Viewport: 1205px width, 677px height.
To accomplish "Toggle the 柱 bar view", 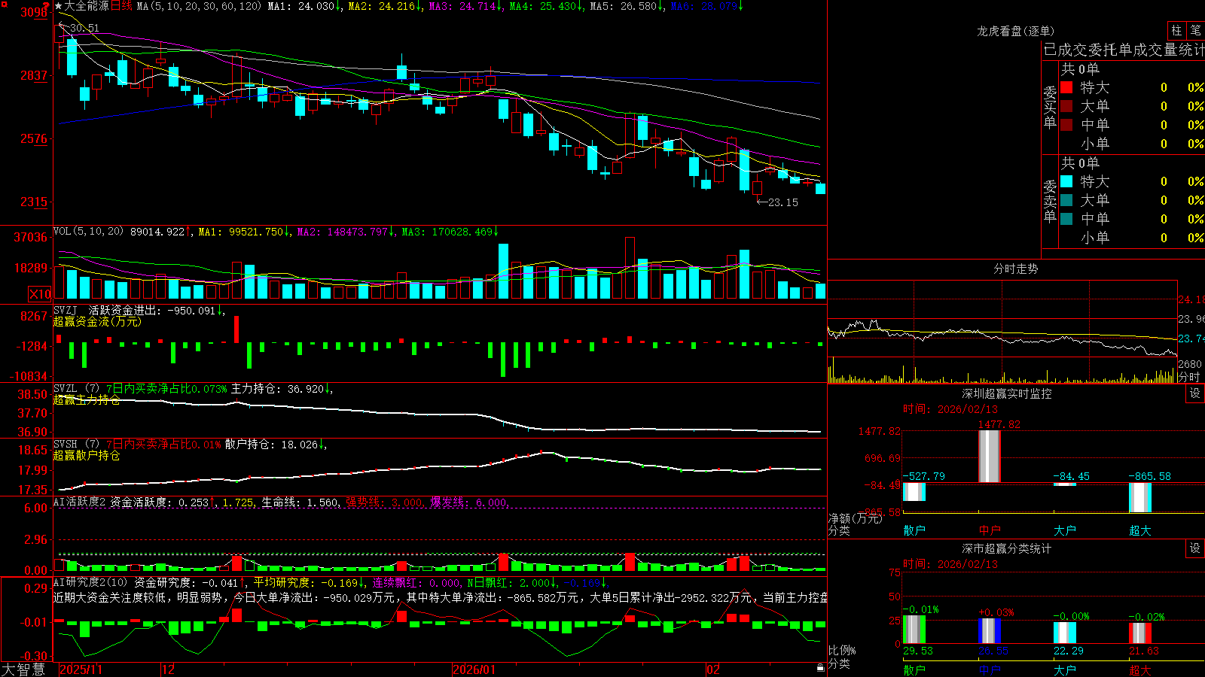I will pyautogui.click(x=1176, y=30).
